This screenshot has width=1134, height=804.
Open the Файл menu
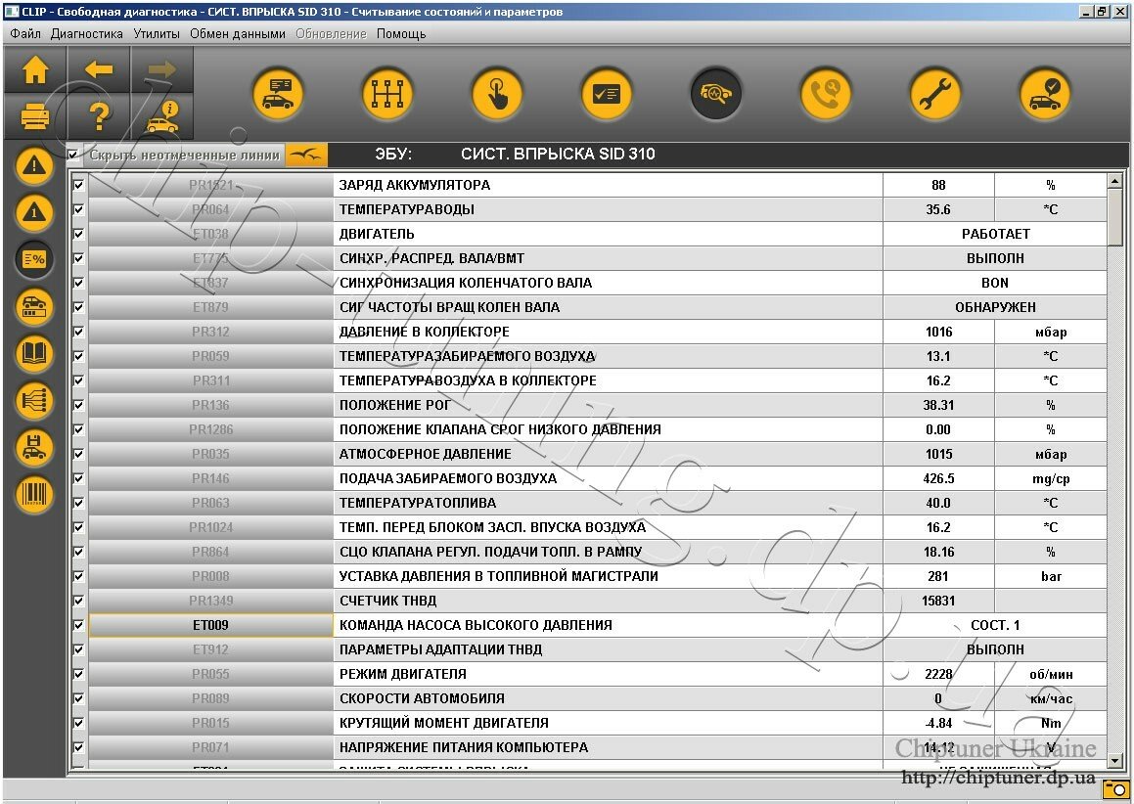[x=25, y=34]
